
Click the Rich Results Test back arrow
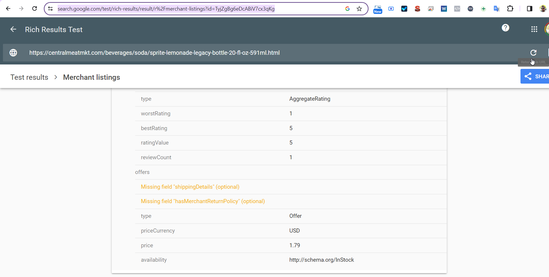coord(13,29)
